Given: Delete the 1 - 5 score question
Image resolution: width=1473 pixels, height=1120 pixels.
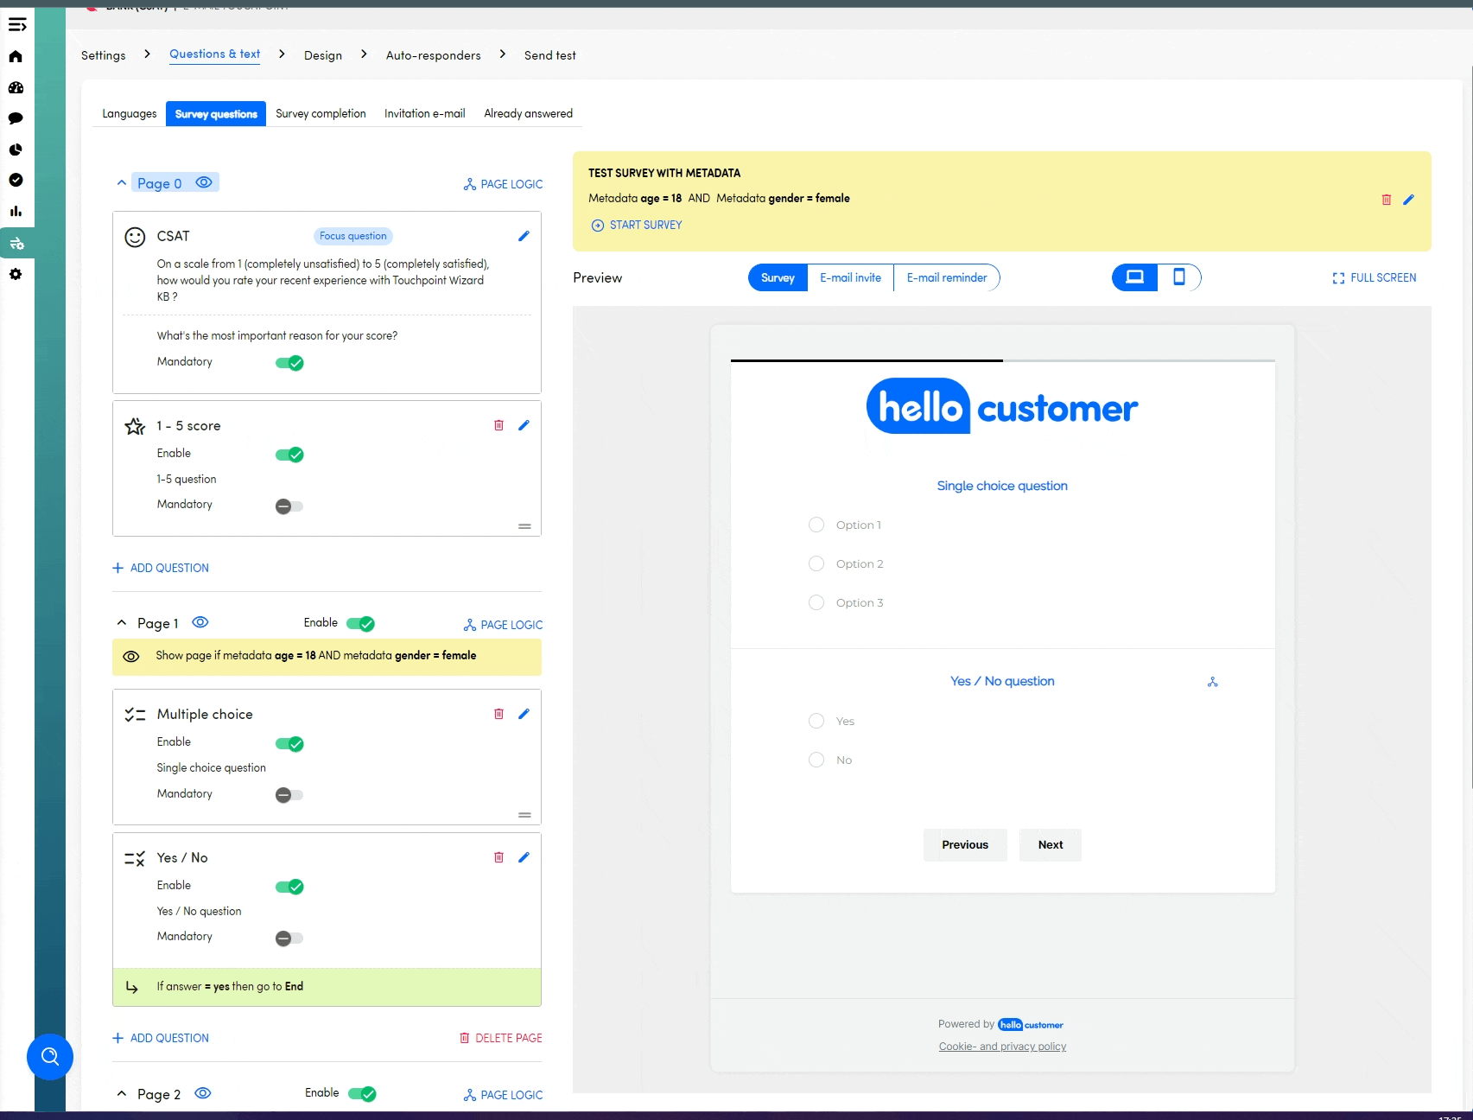Looking at the screenshot, I should tap(498, 425).
